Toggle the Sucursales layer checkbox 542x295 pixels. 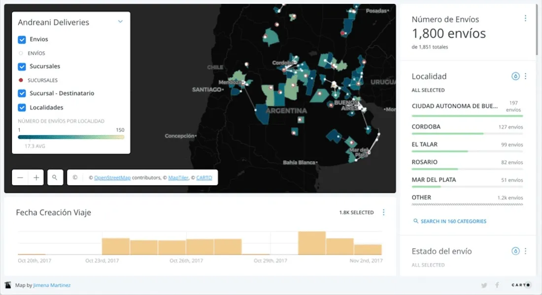22,66
